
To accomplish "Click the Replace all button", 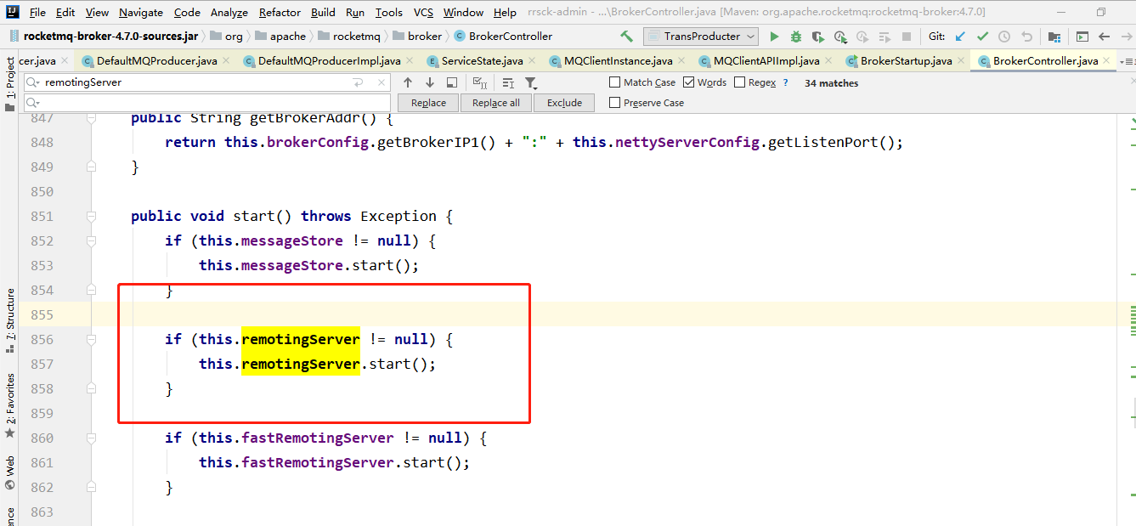I will click(x=496, y=103).
